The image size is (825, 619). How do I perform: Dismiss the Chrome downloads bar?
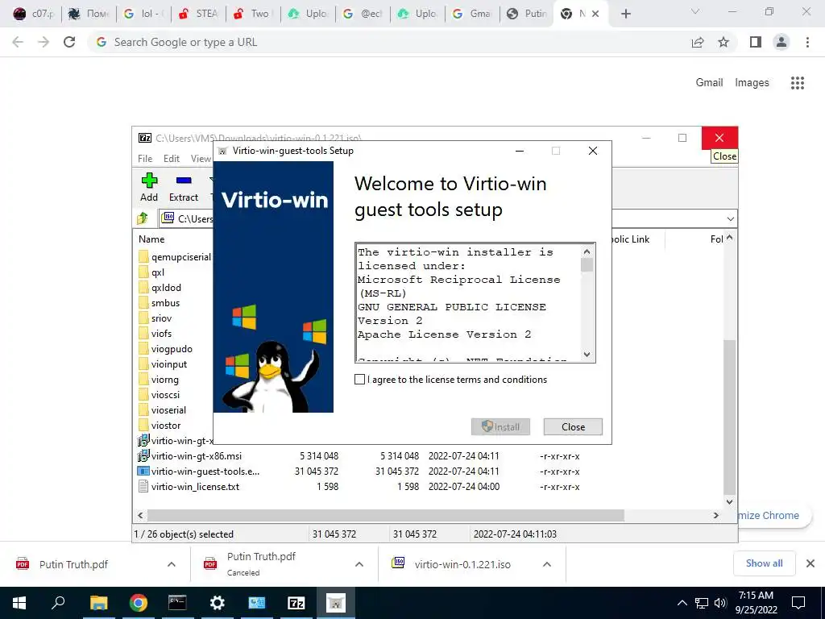click(810, 563)
